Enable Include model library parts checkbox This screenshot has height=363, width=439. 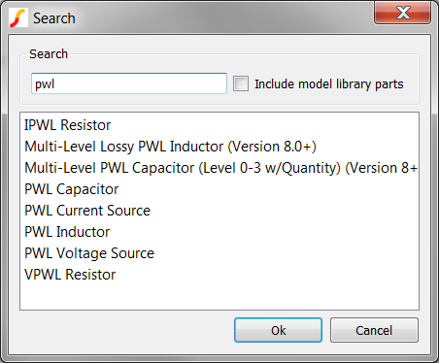tap(241, 83)
